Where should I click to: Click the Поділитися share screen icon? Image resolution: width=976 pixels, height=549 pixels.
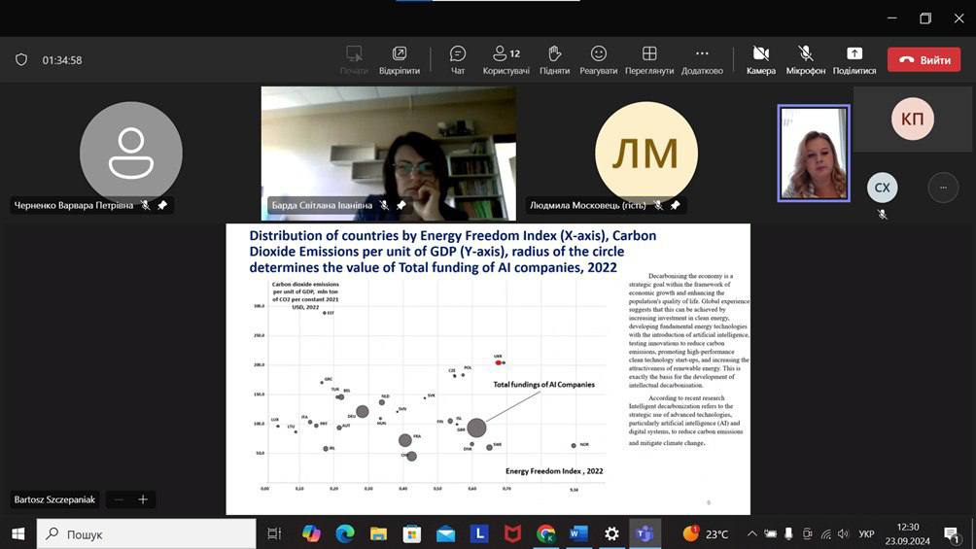pos(854,59)
